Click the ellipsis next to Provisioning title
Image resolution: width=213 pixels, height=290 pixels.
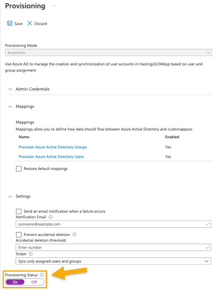(x=55, y=6)
